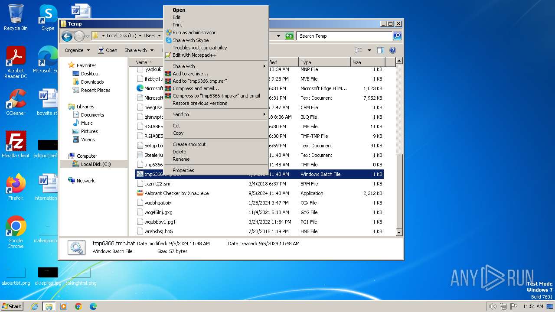Open CCleaner desktop shortcut
The image size is (555, 312).
point(16,102)
